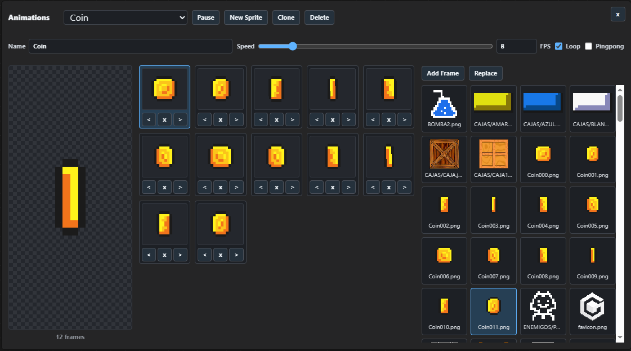This screenshot has width=631, height=351.
Task: Select the BOMBA2.png asset thumbnail
Action: click(x=444, y=108)
